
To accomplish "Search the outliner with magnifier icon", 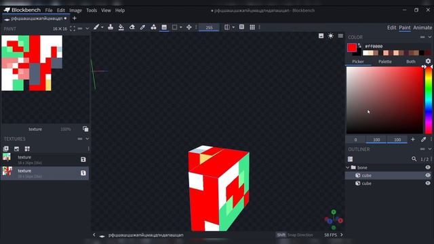I will tap(414, 159).
